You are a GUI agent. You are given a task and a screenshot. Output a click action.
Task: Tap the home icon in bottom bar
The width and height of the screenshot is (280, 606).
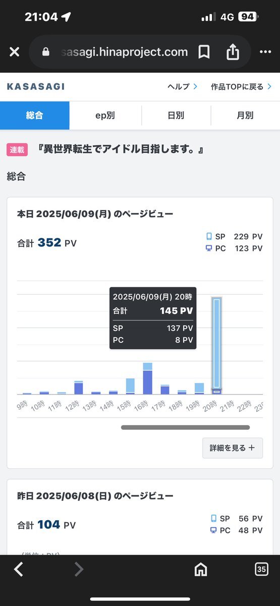[x=201, y=569]
